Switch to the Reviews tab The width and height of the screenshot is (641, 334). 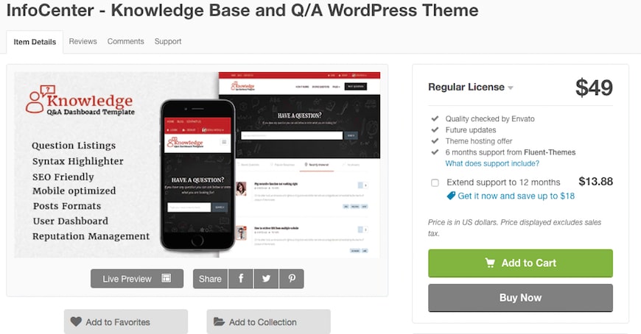[83, 41]
